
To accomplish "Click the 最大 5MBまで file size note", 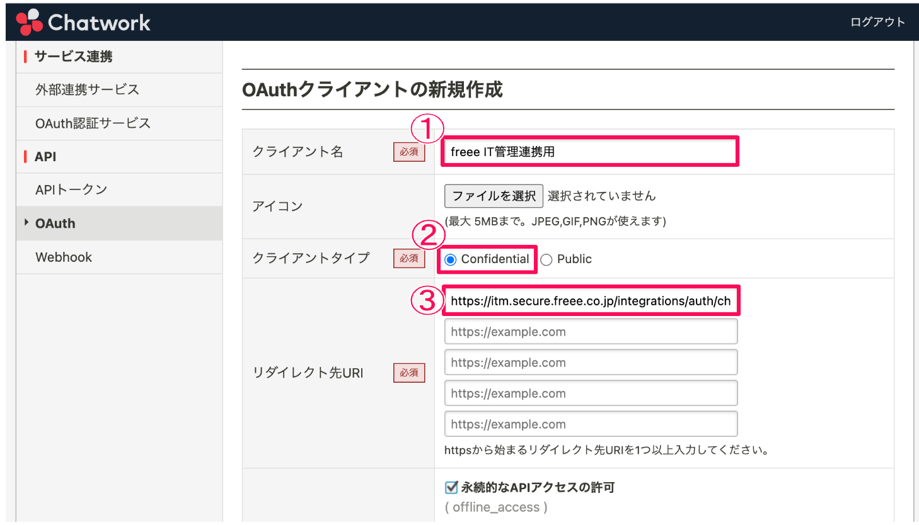I will [x=555, y=221].
